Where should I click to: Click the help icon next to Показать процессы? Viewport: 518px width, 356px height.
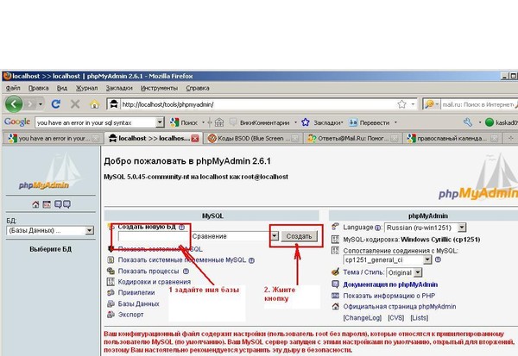coord(186,272)
